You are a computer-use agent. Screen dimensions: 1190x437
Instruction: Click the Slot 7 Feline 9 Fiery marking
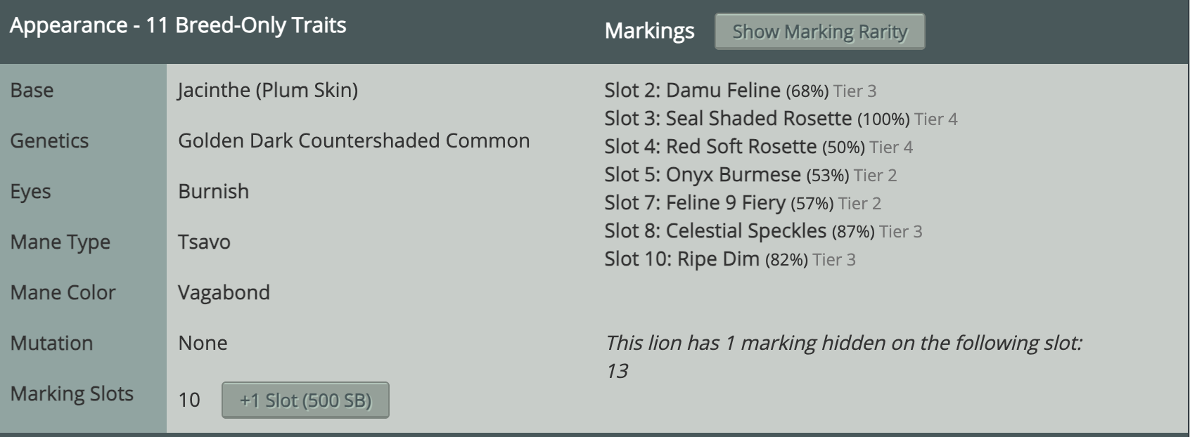pos(743,203)
